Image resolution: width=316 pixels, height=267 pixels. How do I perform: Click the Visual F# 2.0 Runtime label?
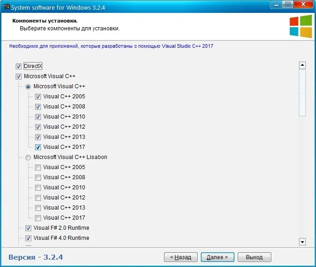(x=61, y=228)
